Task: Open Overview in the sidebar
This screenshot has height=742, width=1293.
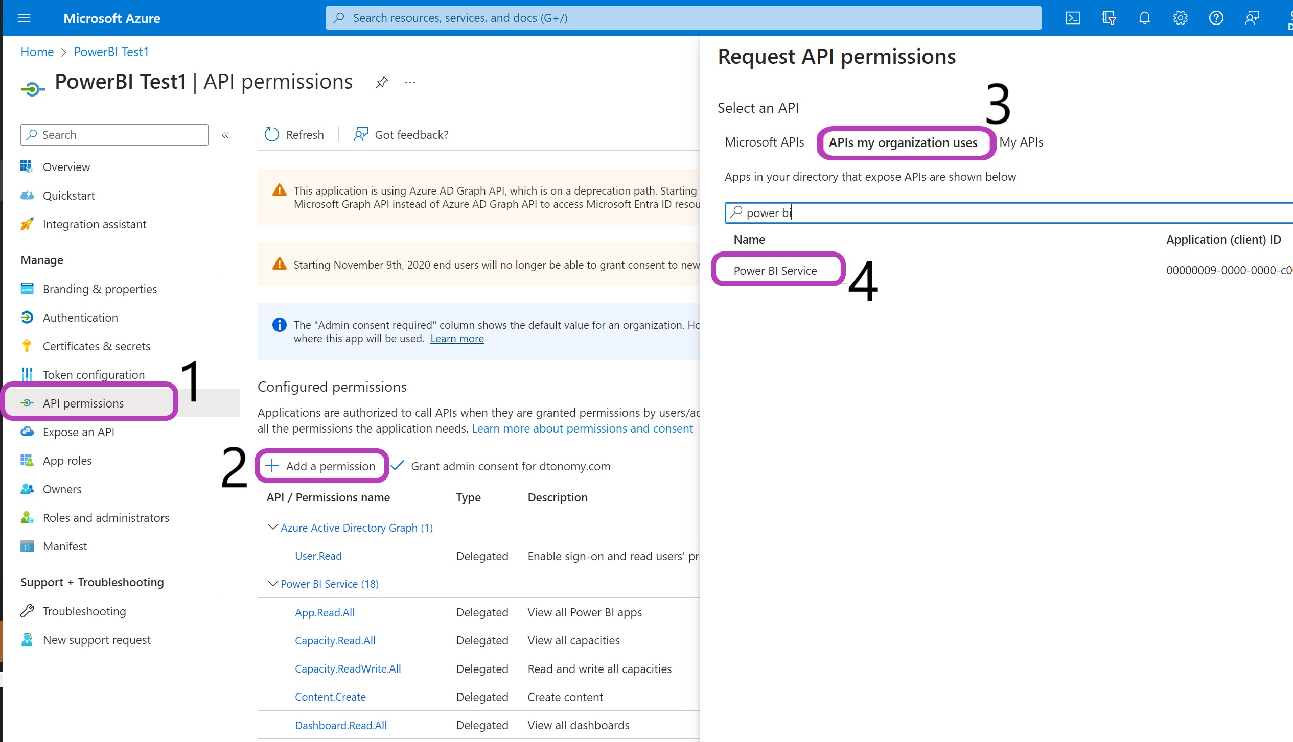Action: coord(66,167)
